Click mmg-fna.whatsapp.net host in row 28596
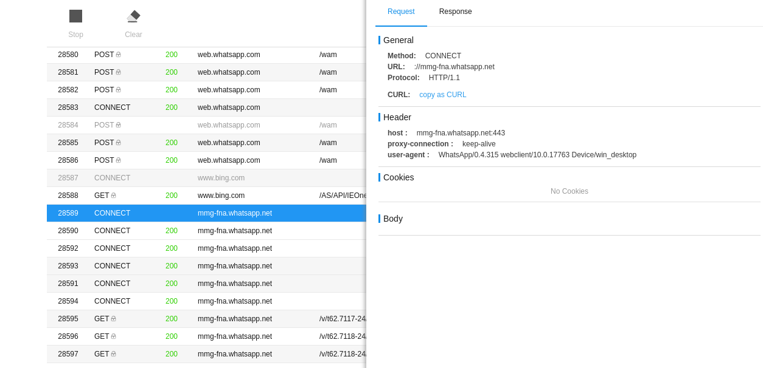The image size is (763, 368). [x=235, y=336]
